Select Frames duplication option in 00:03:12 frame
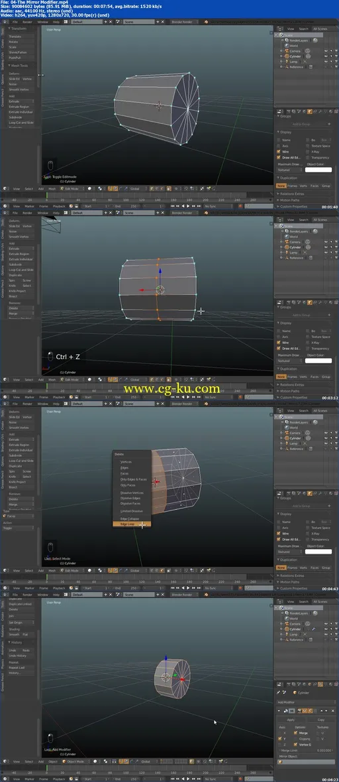This screenshot has width=339, height=782. 292,377
